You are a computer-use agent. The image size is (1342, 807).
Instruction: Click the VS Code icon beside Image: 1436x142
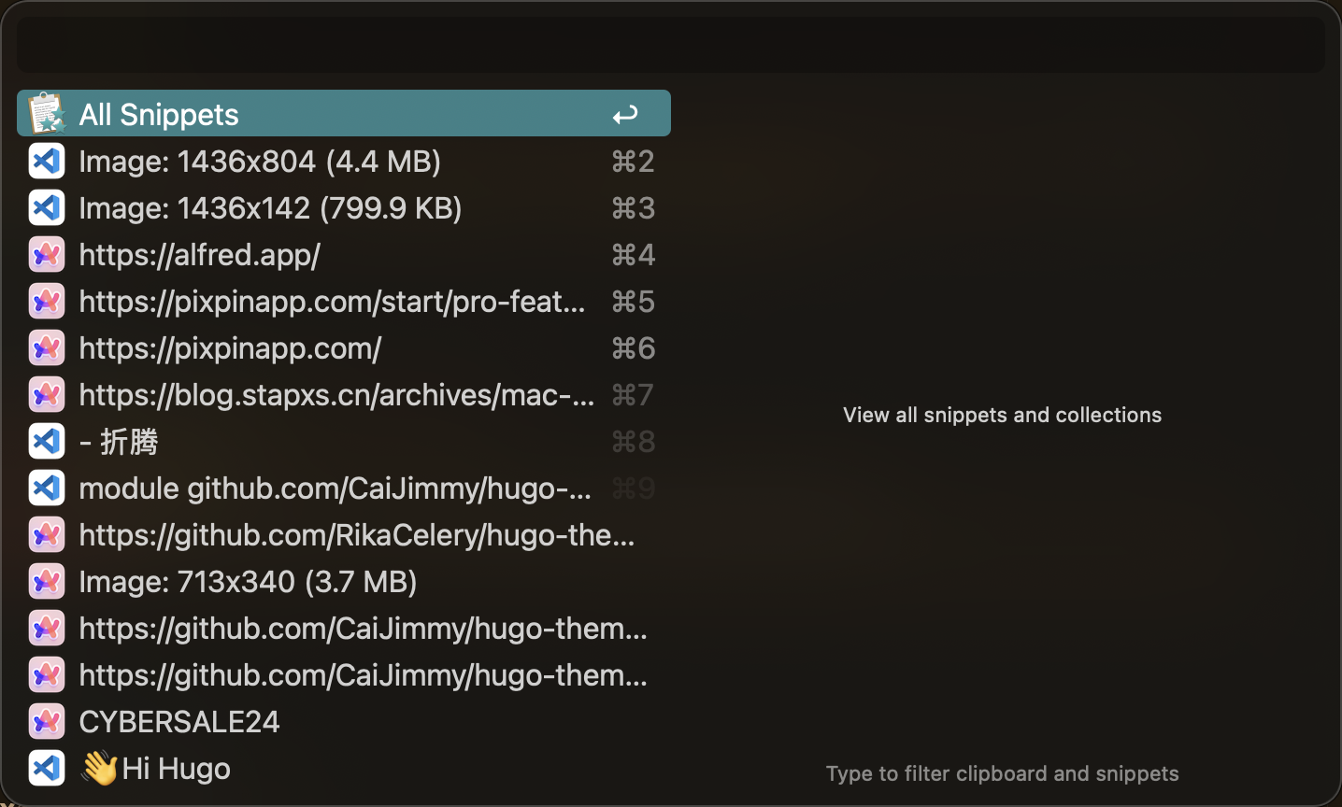tap(46, 208)
